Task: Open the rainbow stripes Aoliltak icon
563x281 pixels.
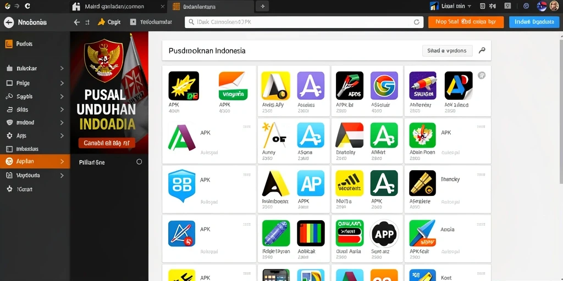Action: click(x=311, y=233)
